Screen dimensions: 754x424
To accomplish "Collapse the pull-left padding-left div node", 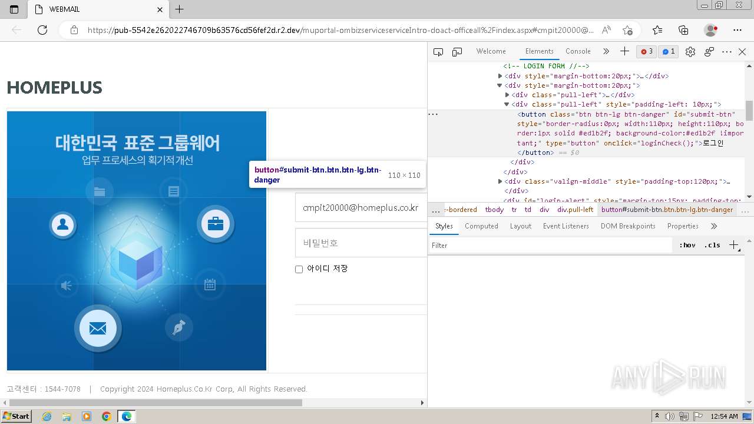I will pos(507,104).
